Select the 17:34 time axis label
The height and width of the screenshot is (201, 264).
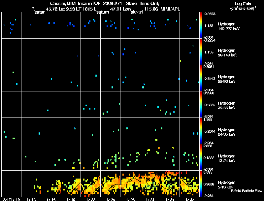[170, 200]
